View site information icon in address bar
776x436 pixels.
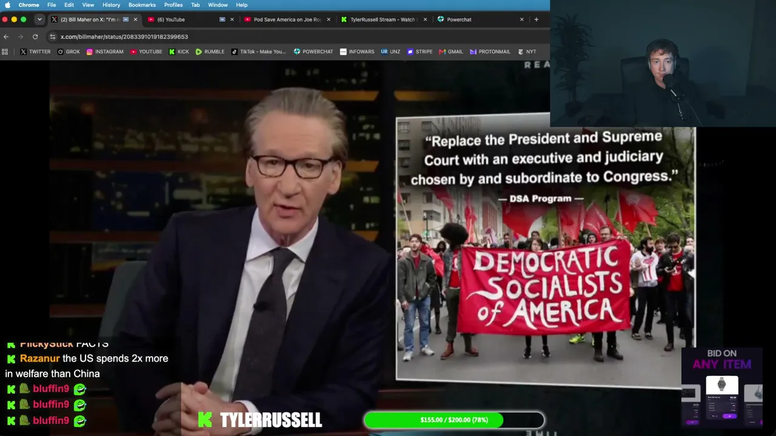53,36
